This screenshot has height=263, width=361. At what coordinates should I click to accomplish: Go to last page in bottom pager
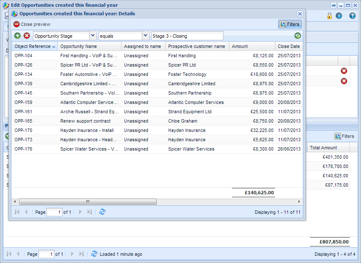81,254
